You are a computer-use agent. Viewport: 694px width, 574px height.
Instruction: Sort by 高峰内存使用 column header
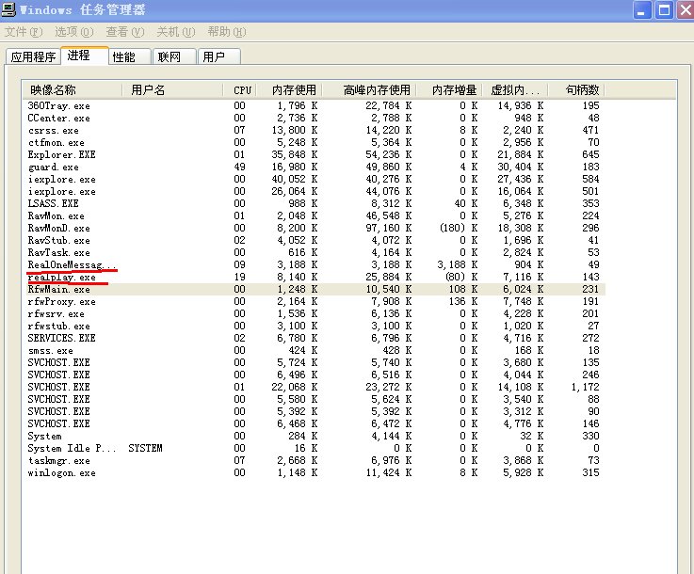374,89
